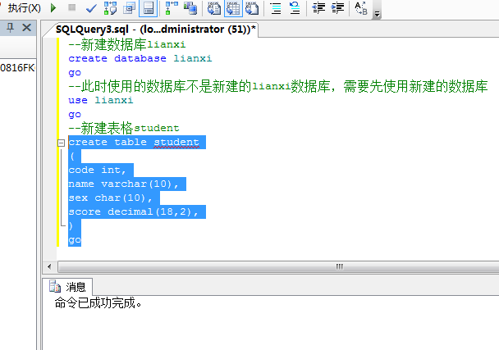Click the 'code int,' line
The width and height of the screenshot is (499, 350).
click(98, 170)
